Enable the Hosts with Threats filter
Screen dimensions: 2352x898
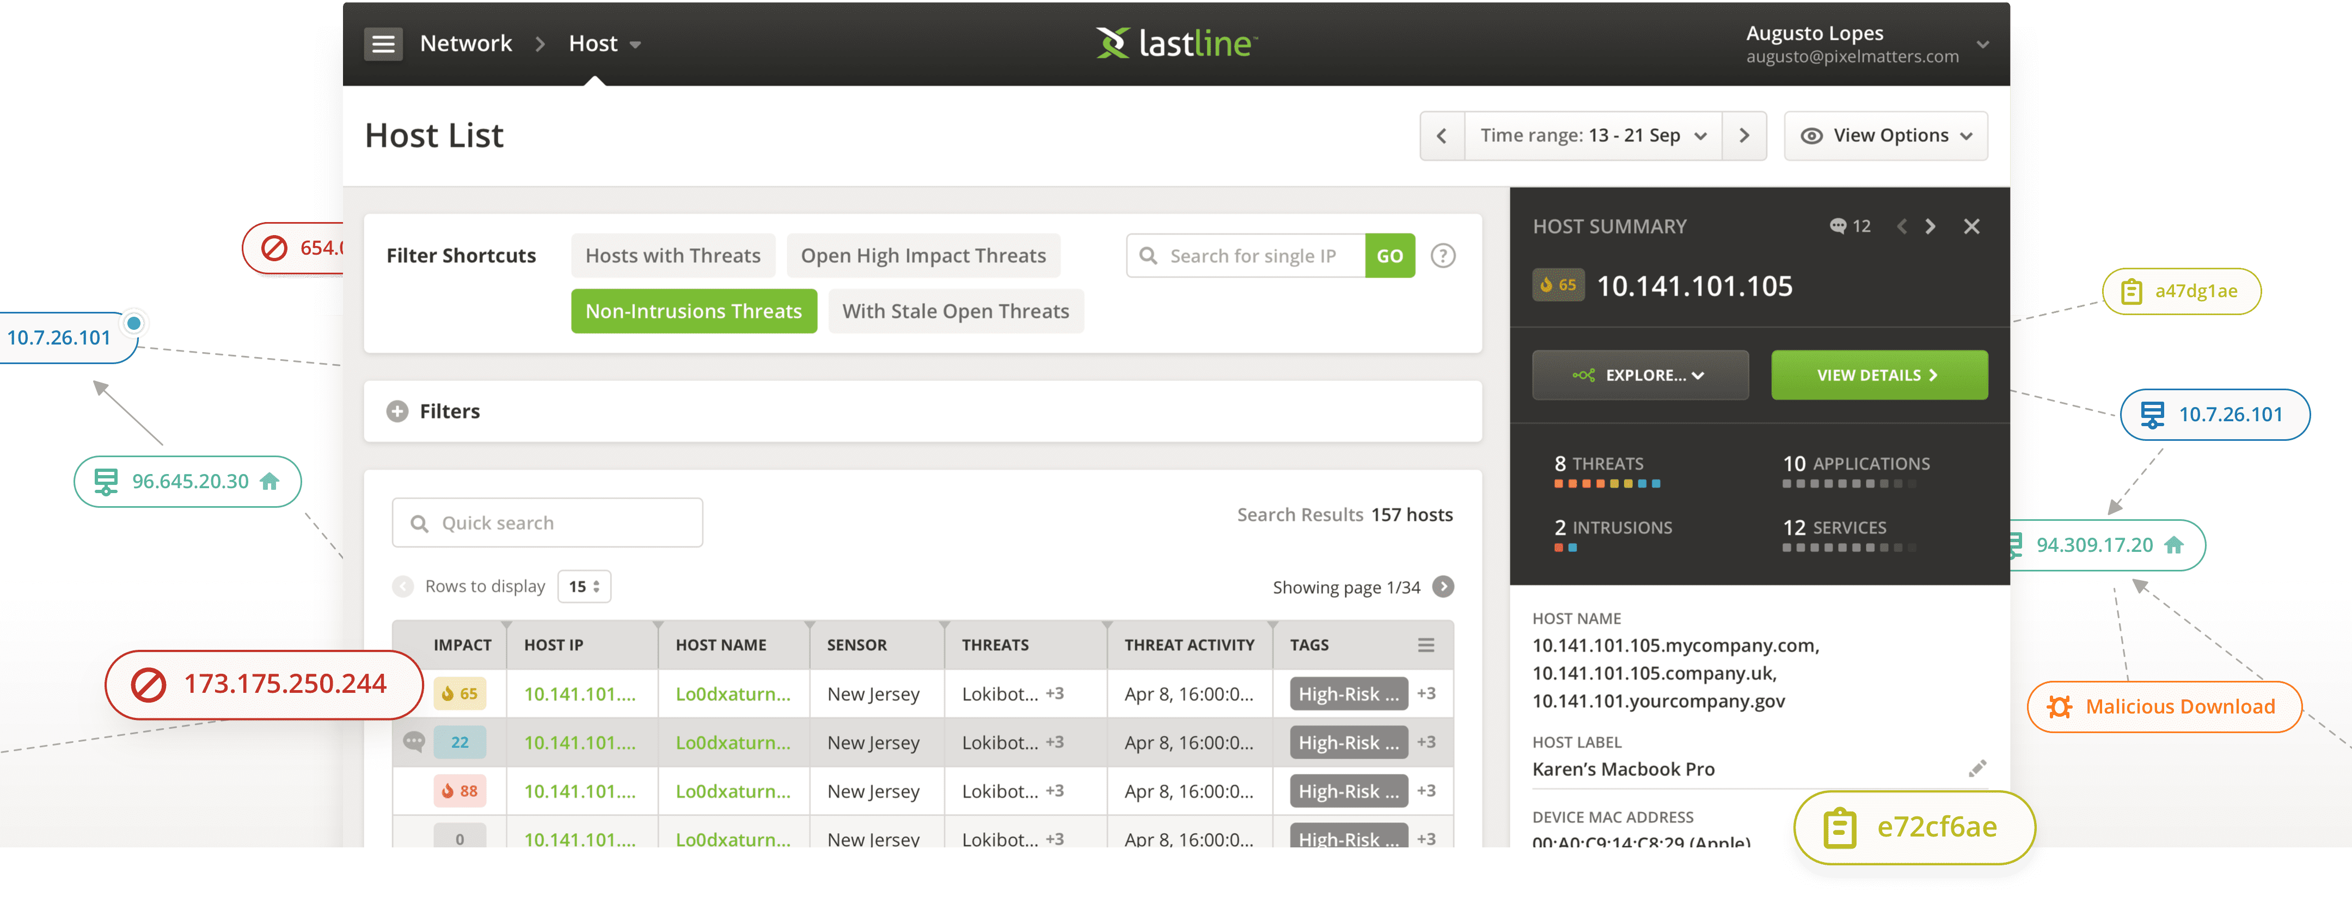click(672, 256)
